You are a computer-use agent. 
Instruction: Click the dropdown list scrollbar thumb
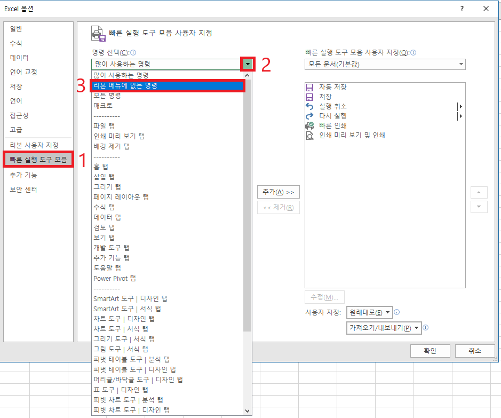[248, 206]
